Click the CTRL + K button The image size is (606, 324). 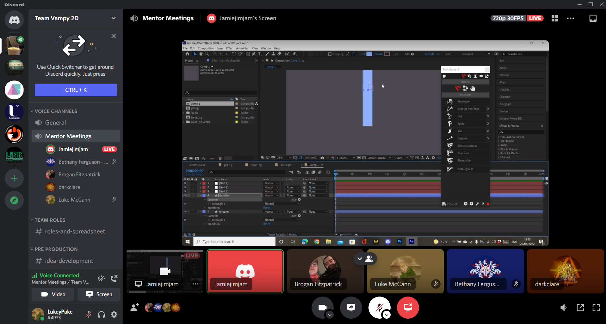76,90
